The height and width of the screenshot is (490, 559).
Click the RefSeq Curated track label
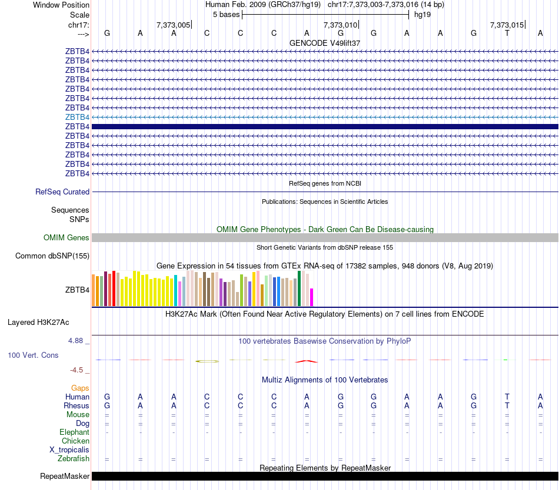click(62, 192)
